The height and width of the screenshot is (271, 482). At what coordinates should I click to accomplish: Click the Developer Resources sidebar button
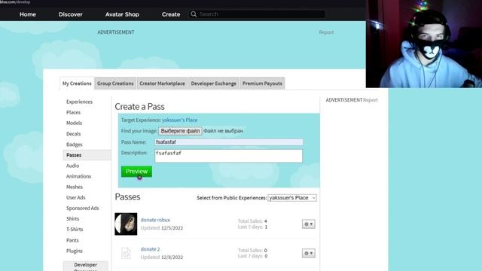[x=85, y=266]
